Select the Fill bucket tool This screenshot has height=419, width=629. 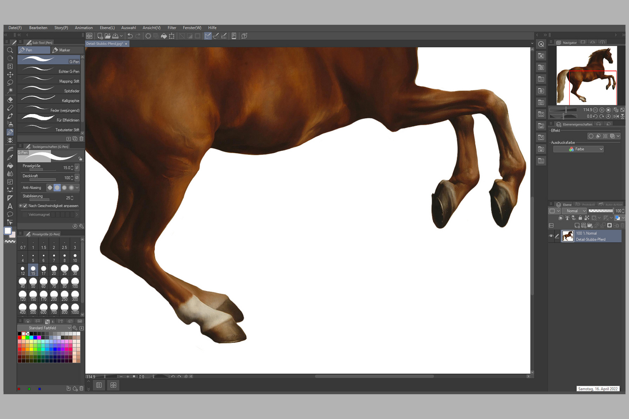[10, 166]
